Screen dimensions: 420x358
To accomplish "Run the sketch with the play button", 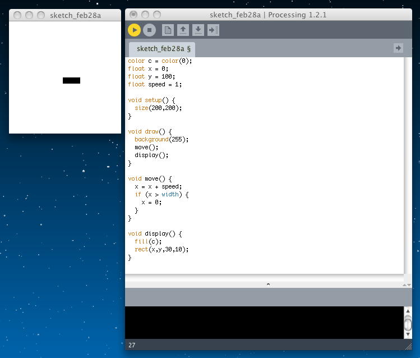I will 134,30.
